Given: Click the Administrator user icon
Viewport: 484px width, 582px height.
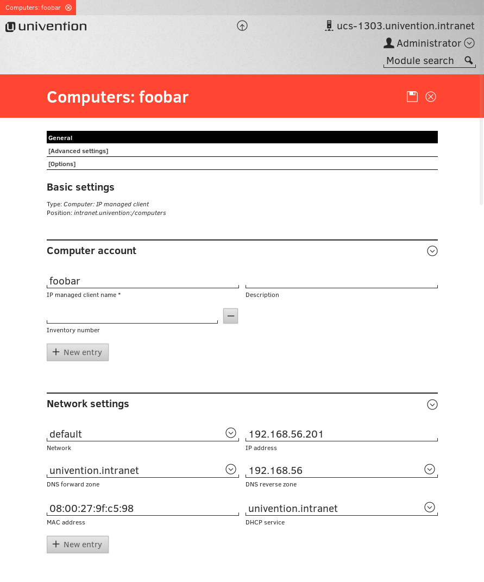Looking at the screenshot, I should pos(388,43).
